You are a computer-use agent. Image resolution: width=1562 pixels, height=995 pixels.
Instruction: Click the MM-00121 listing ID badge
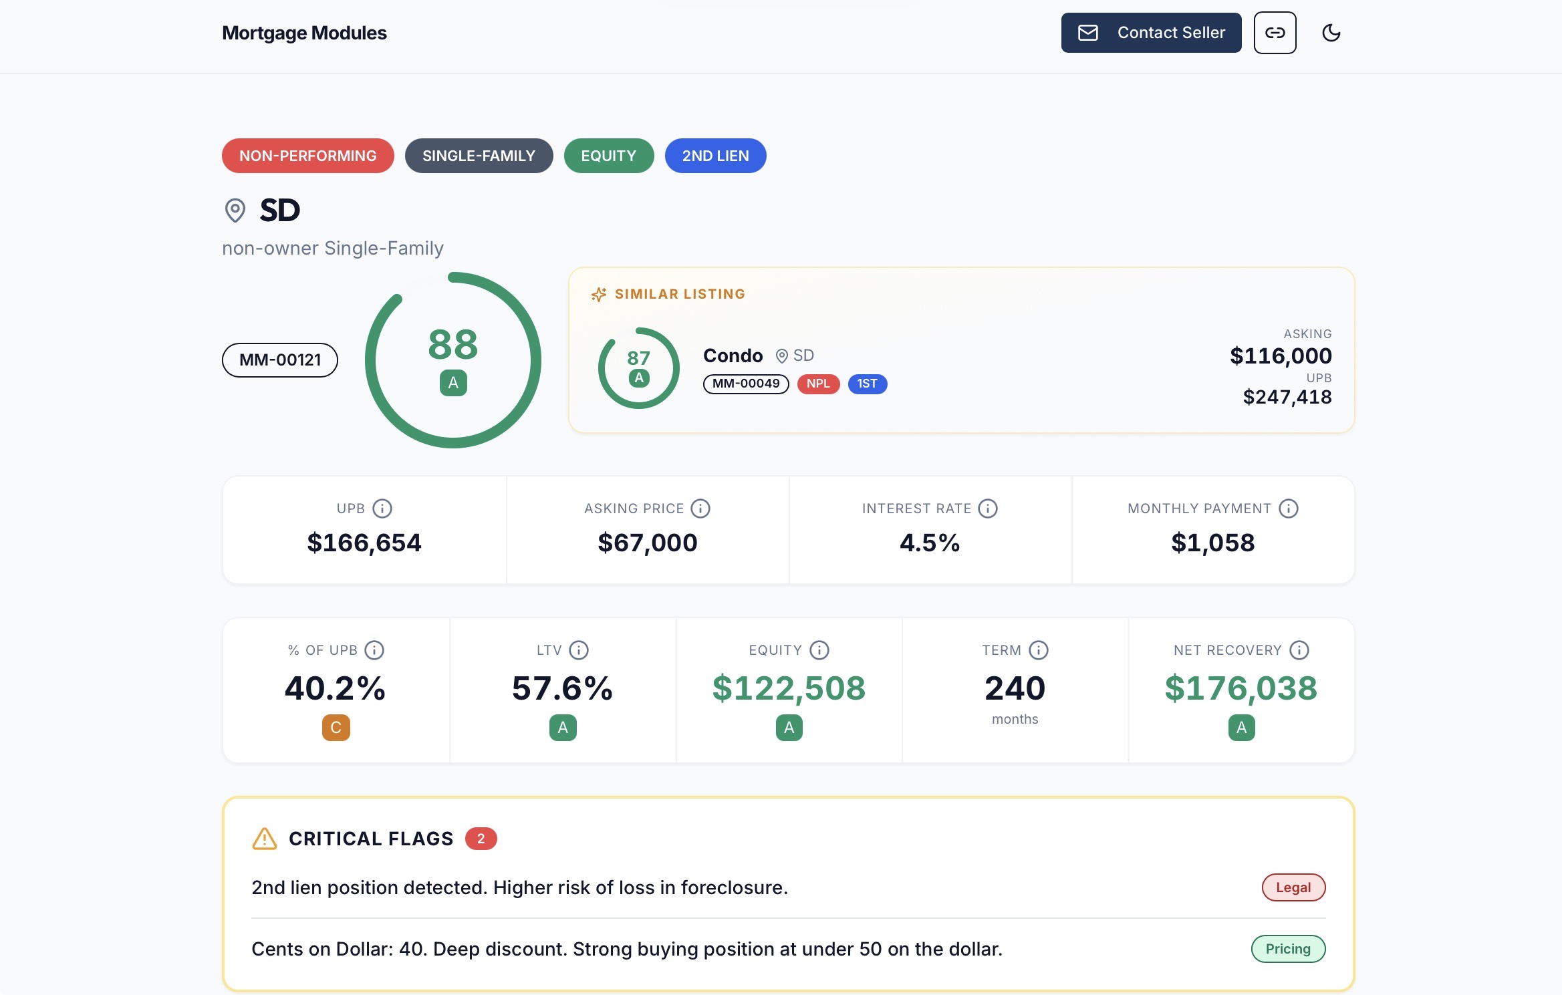point(280,360)
